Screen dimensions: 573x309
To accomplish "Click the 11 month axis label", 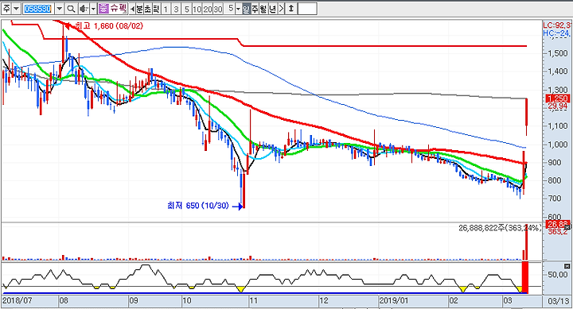I will (253, 301).
